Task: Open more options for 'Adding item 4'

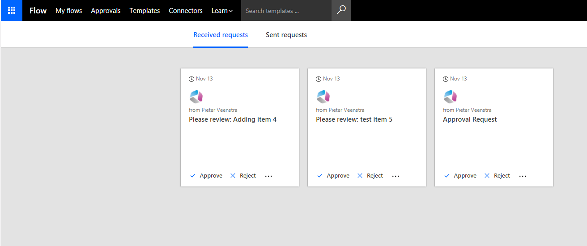Action: point(268,176)
